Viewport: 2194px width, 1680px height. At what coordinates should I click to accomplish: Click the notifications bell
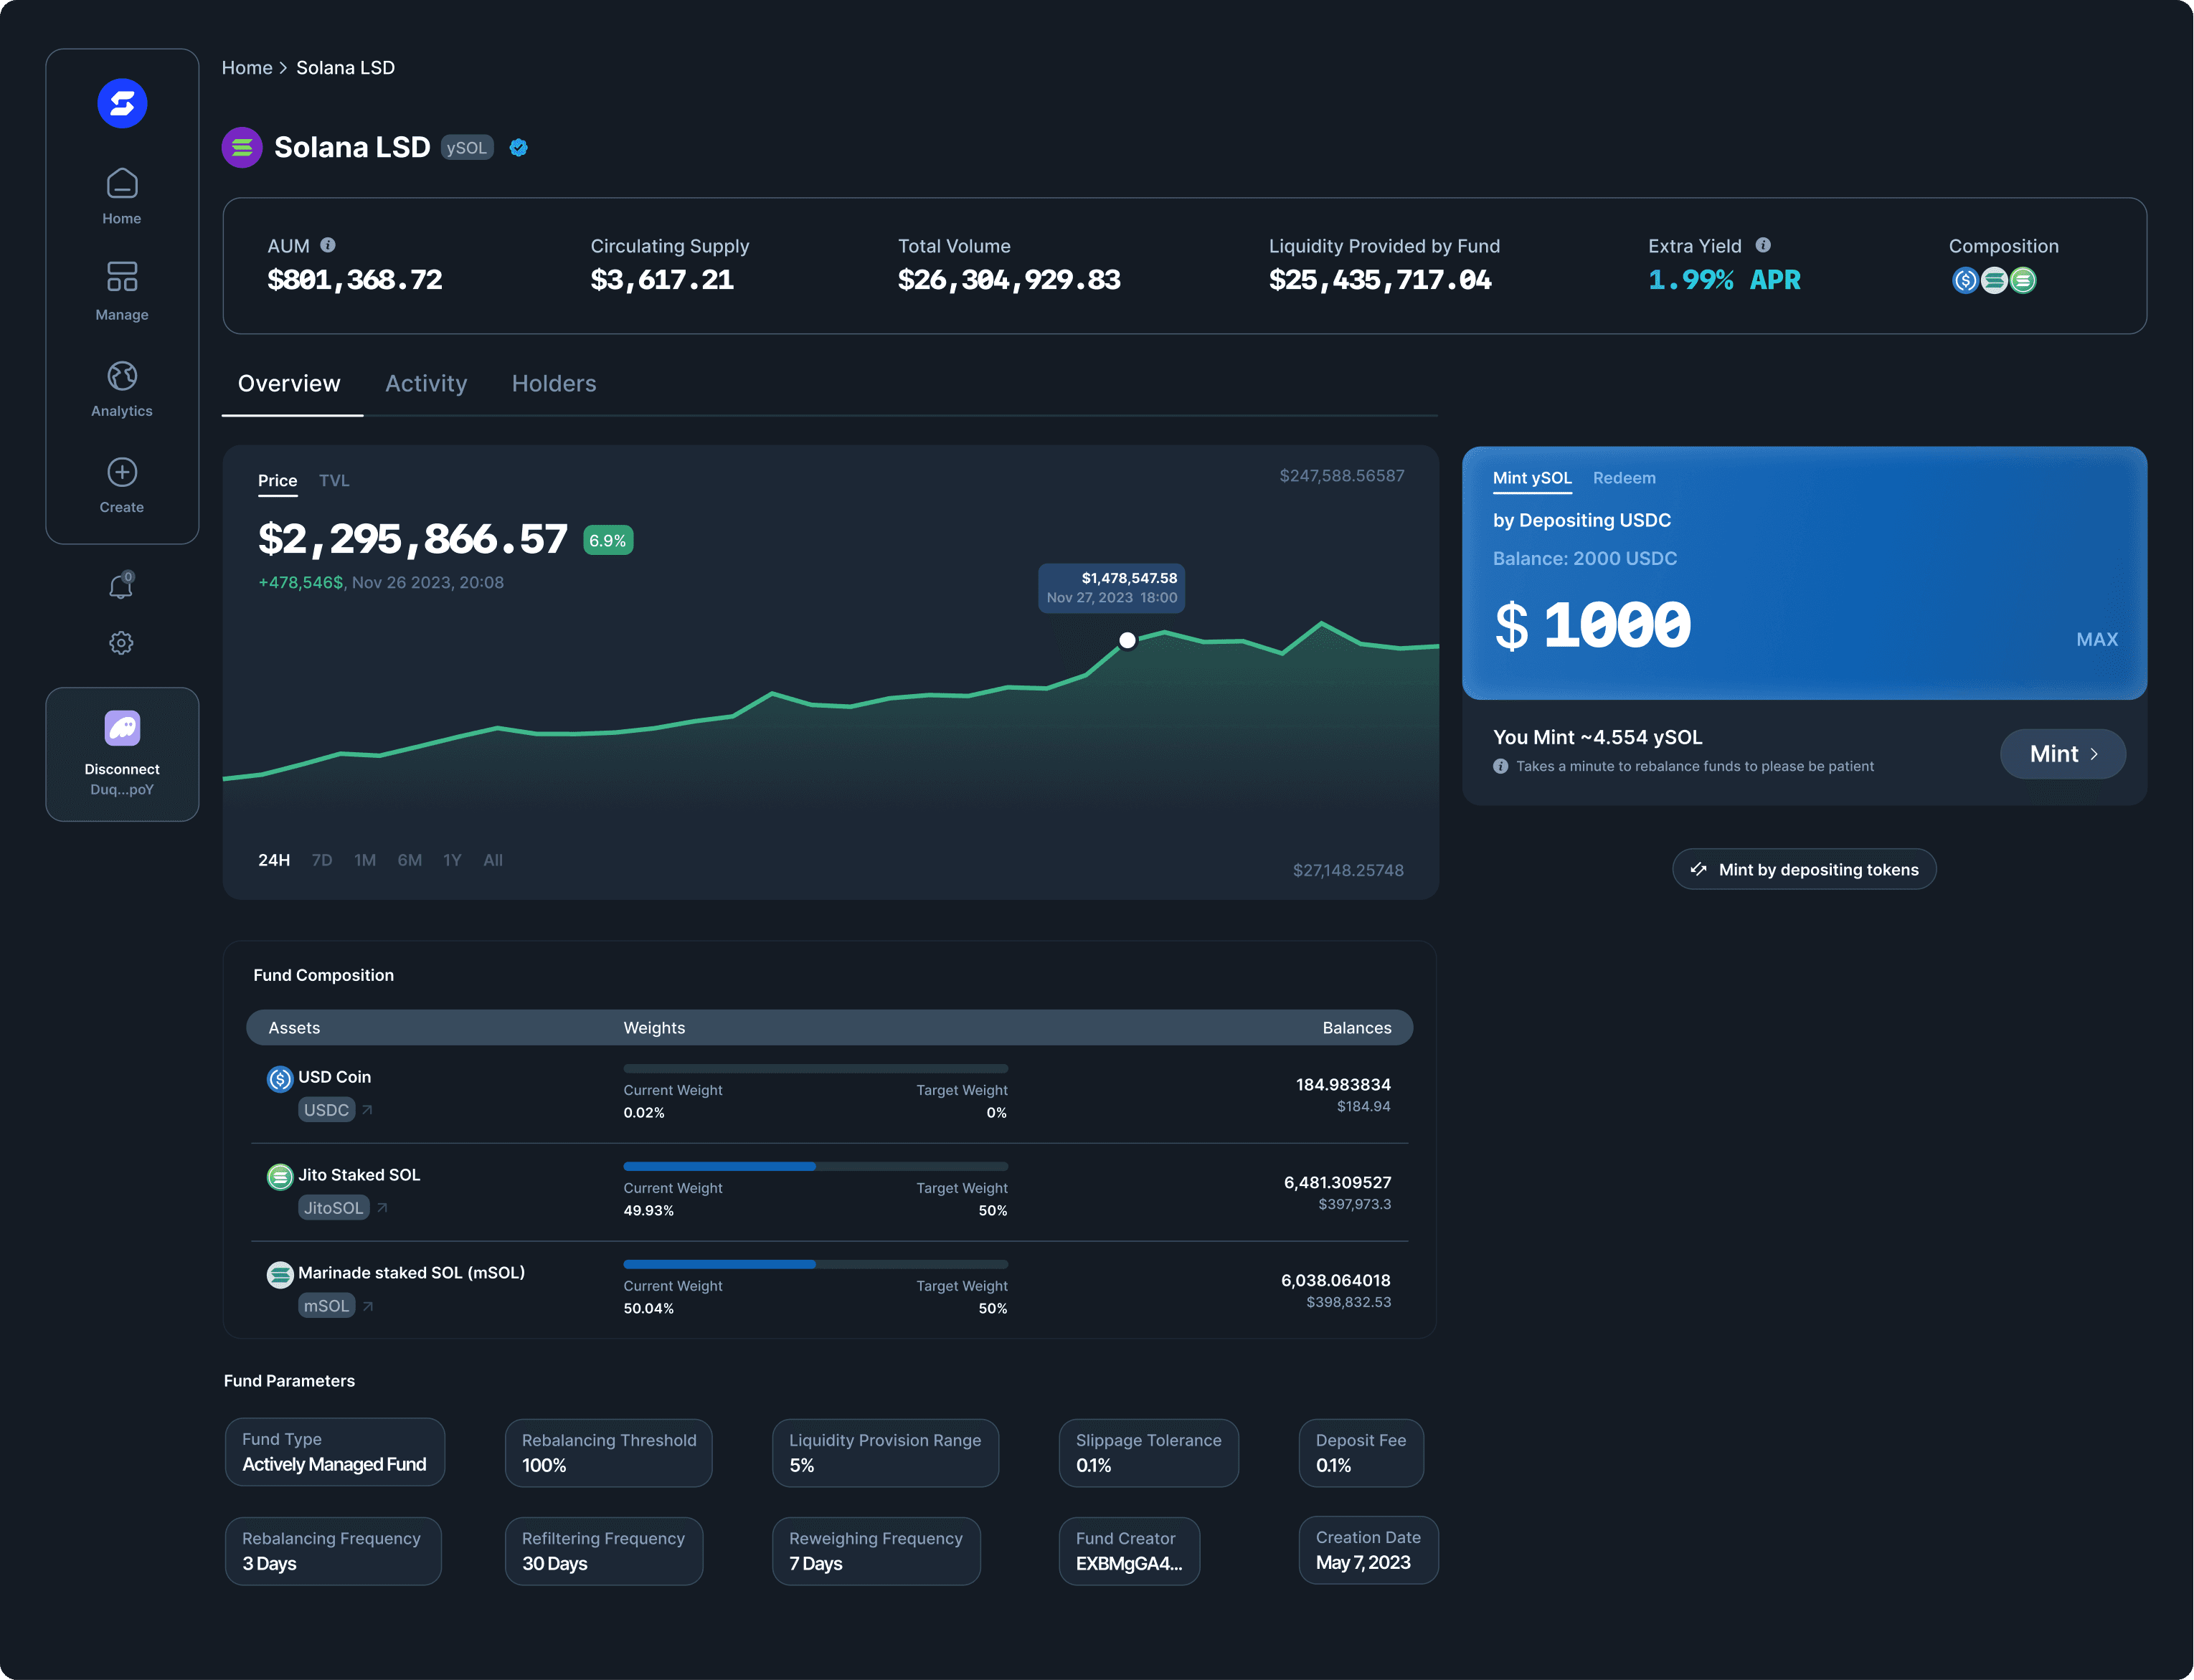[x=121, y=586]
